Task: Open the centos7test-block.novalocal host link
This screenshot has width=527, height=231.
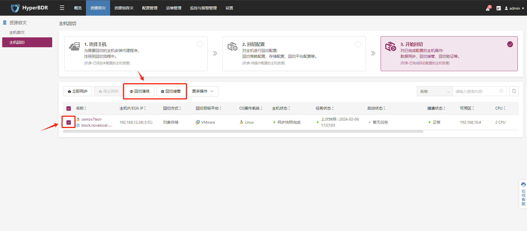Action: [96, 122]
